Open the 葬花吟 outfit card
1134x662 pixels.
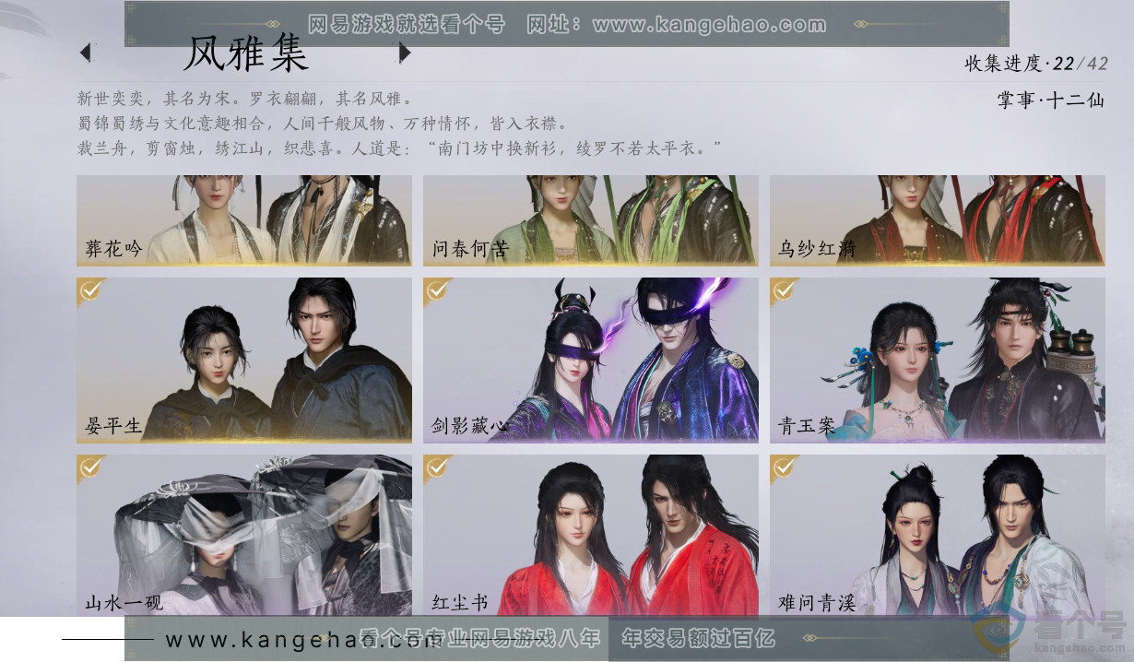click(244, 220)
